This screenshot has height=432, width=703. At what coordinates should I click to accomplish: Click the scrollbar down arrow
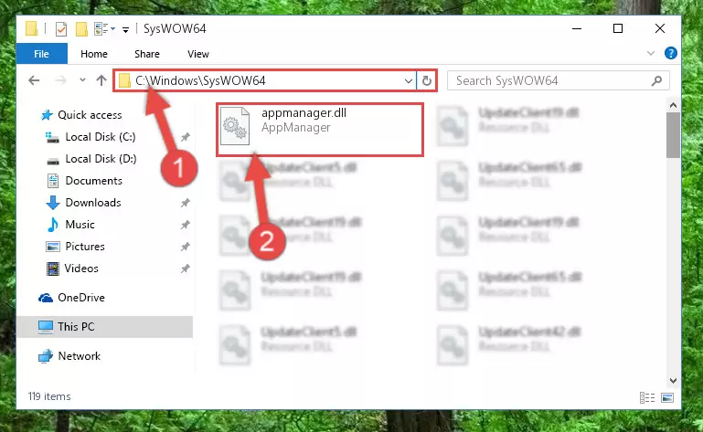tap(673, 381)
